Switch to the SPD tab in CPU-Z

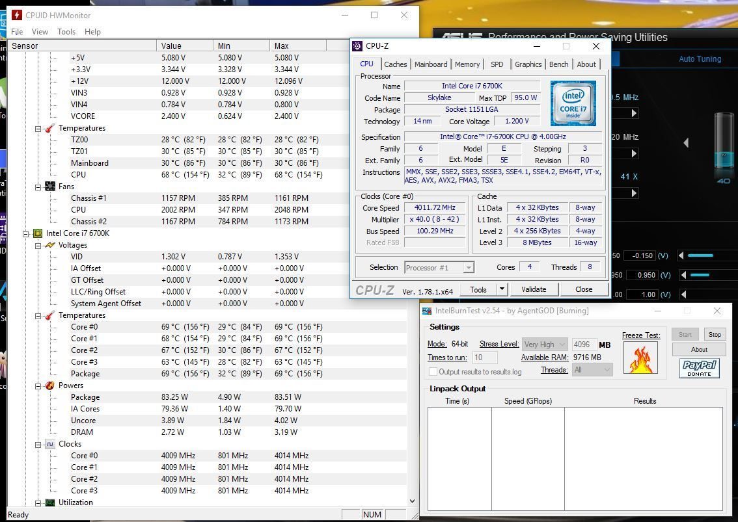point(497,64)
